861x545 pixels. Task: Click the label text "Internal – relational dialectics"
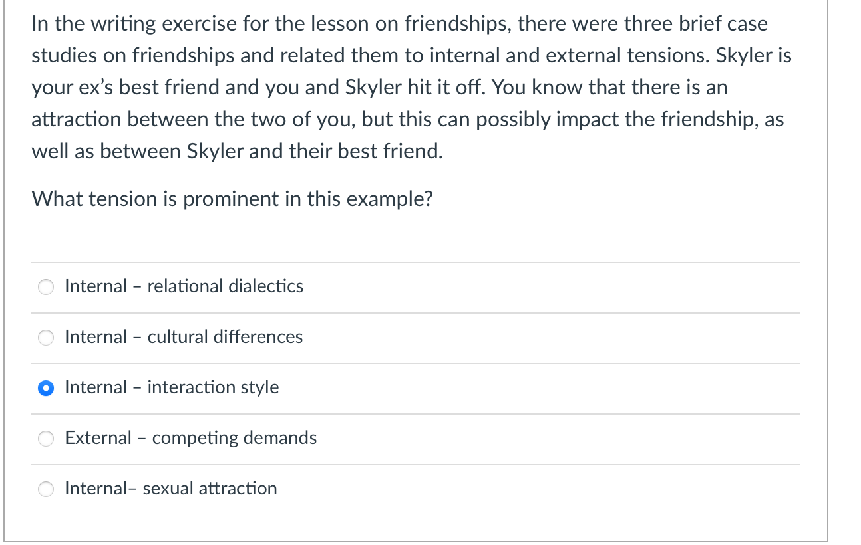click(x=184, y=286)
